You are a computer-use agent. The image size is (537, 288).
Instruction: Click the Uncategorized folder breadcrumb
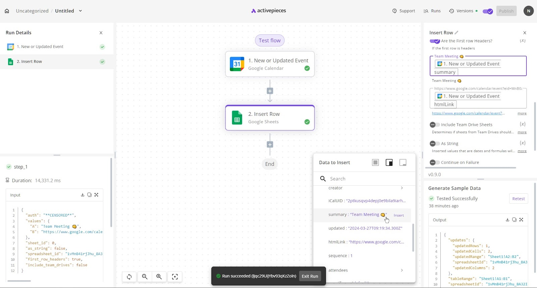click(32, 11)
